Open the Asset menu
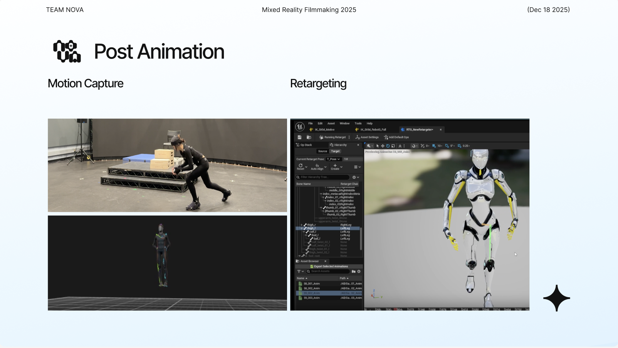 click(331, 124)
